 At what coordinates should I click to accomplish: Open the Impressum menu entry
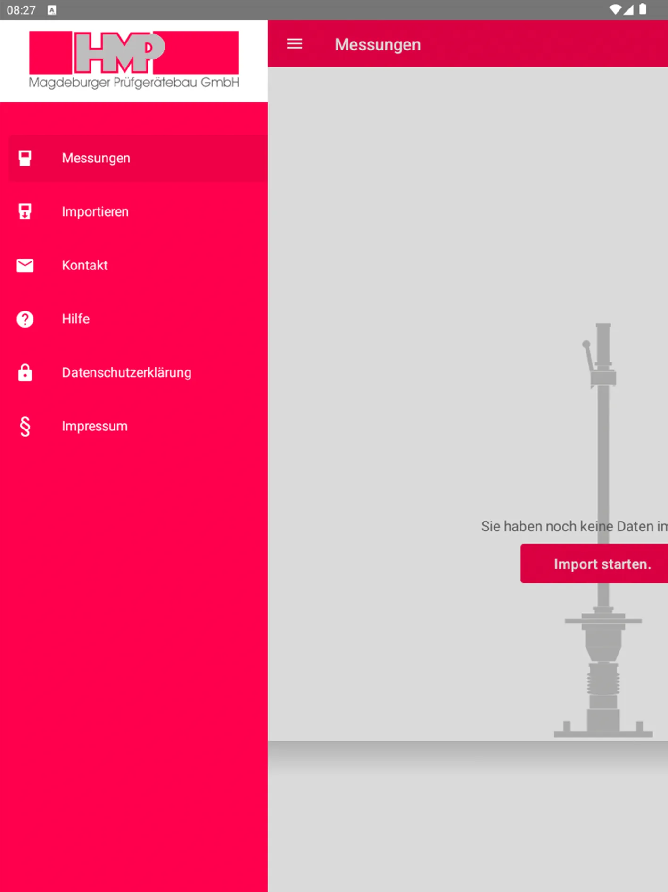tap(138, 426)
